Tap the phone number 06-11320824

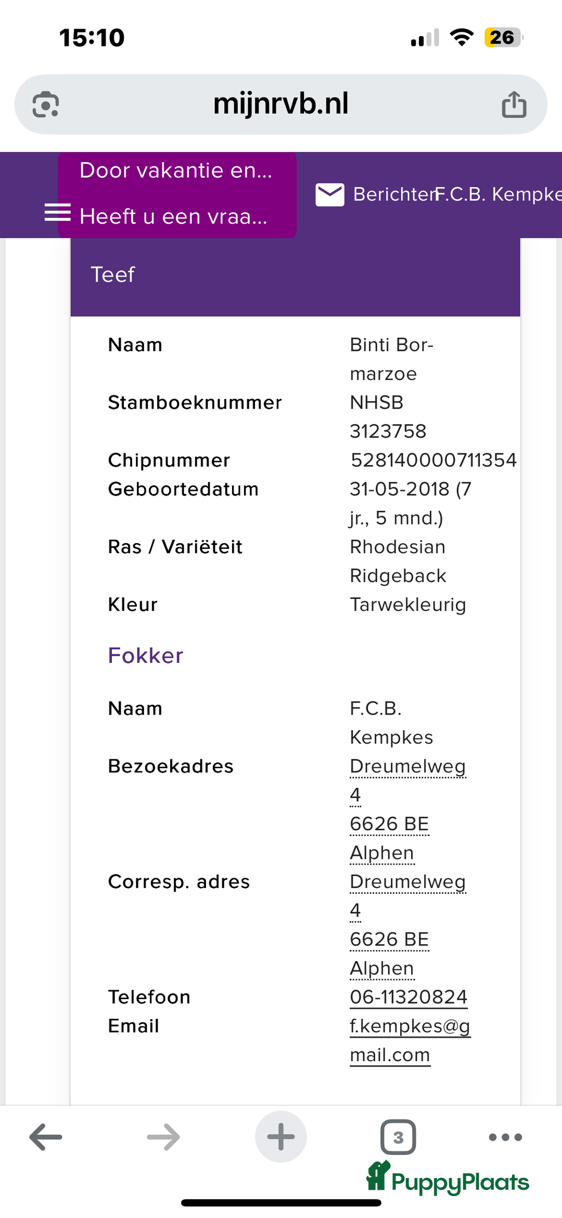pos(408,997)
